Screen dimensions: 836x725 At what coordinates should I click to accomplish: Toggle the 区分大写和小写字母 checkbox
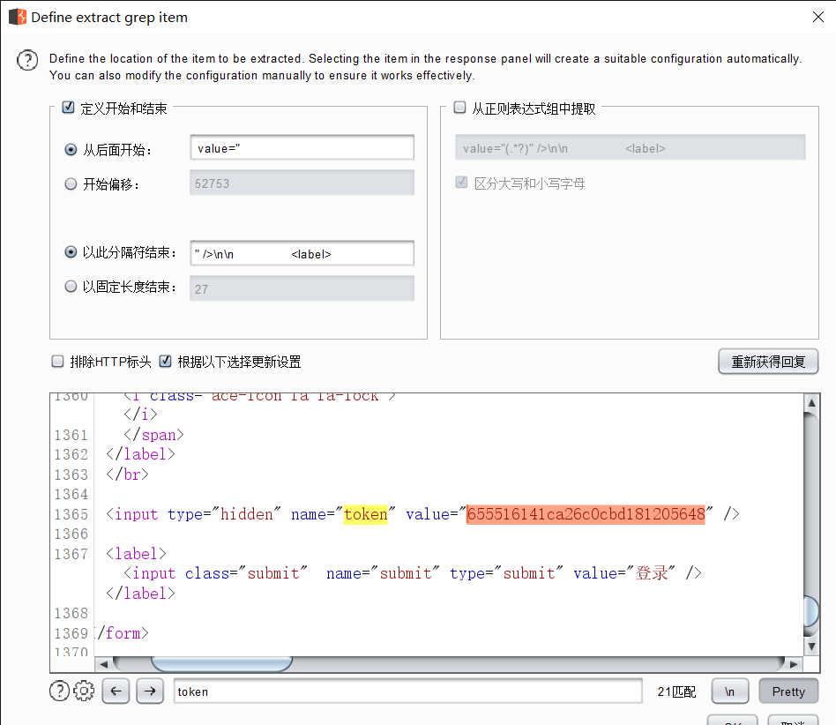[462, 183]
